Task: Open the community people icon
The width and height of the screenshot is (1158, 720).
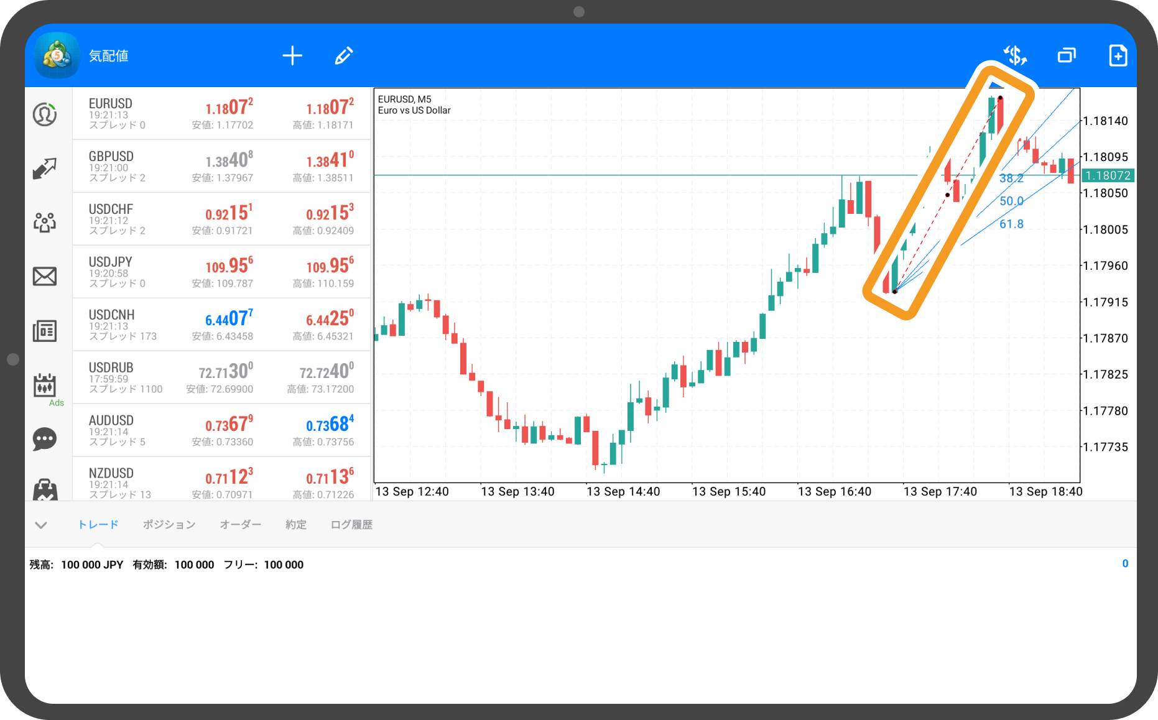Action: pos(45,222)
